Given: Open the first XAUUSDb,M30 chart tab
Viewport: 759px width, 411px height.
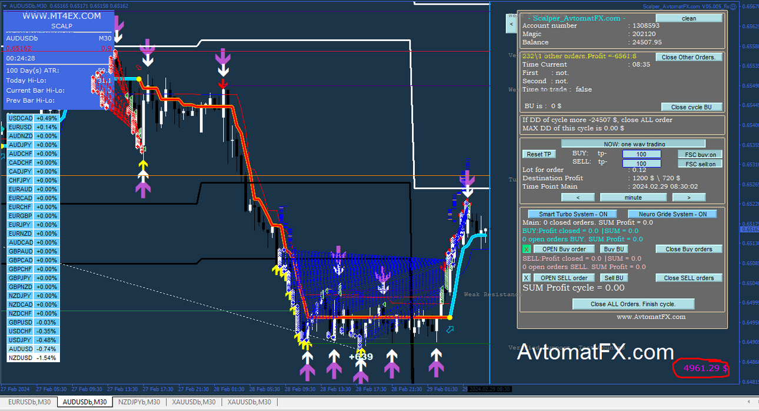Looking at the screenshot, I should 193,402.
